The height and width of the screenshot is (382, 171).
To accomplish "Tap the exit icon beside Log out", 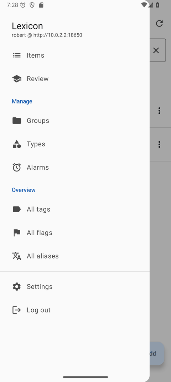I will tap(17, 310).
